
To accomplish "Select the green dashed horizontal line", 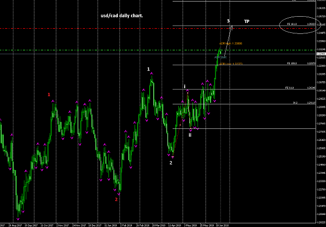I will point(158,50).
